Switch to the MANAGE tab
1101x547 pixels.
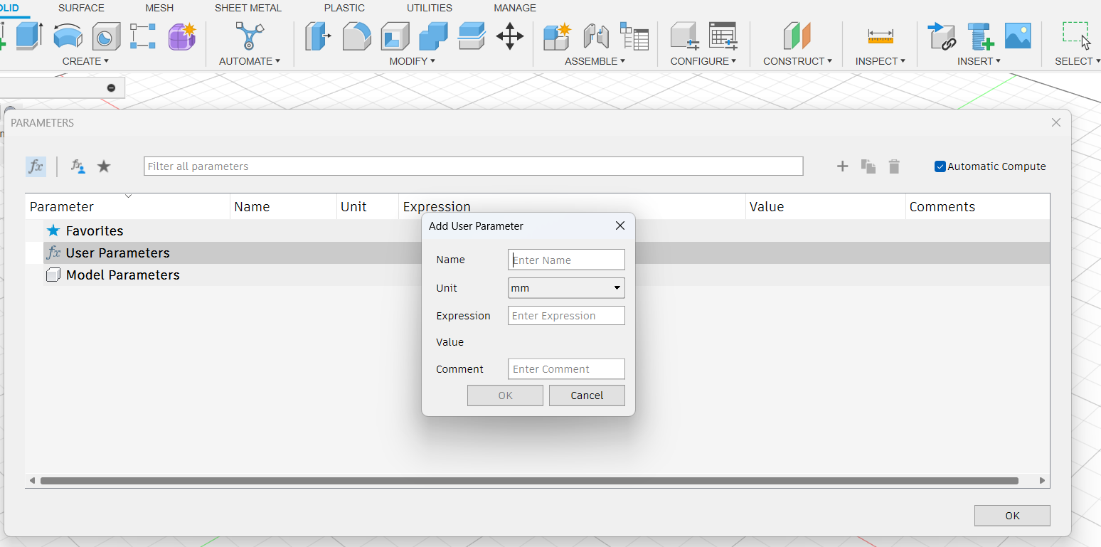coord(515,8)
